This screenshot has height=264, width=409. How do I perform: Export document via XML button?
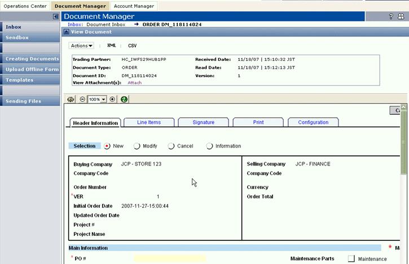(111, 46)
